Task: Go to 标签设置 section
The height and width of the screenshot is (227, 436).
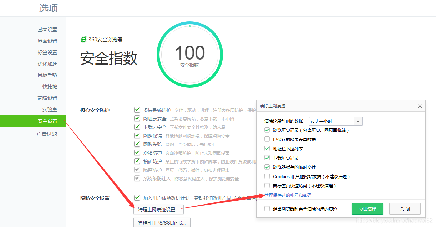Action: coord(47,52)
